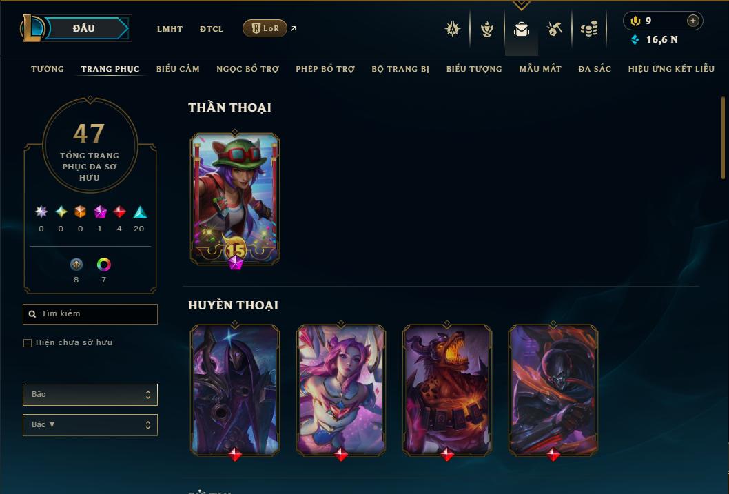Open the Clash trophy icon

click(486, 29)
